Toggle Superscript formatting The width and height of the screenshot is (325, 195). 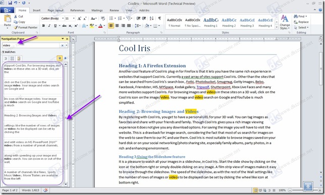coord(76,26)
